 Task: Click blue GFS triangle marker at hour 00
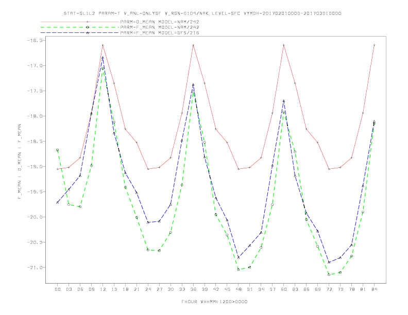[58, 202]
